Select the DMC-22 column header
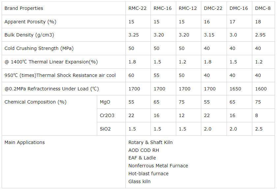 pyautogui.click(x=213, y=8)
